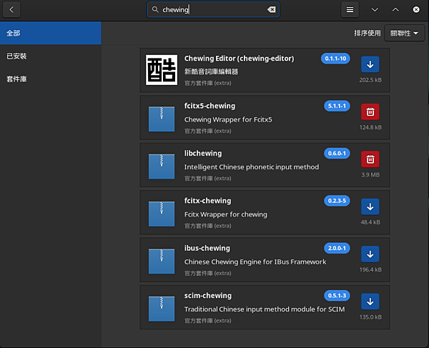
Task: Click the 新酷音詞庫編輯器 description
Action: [x=211, y=71]
